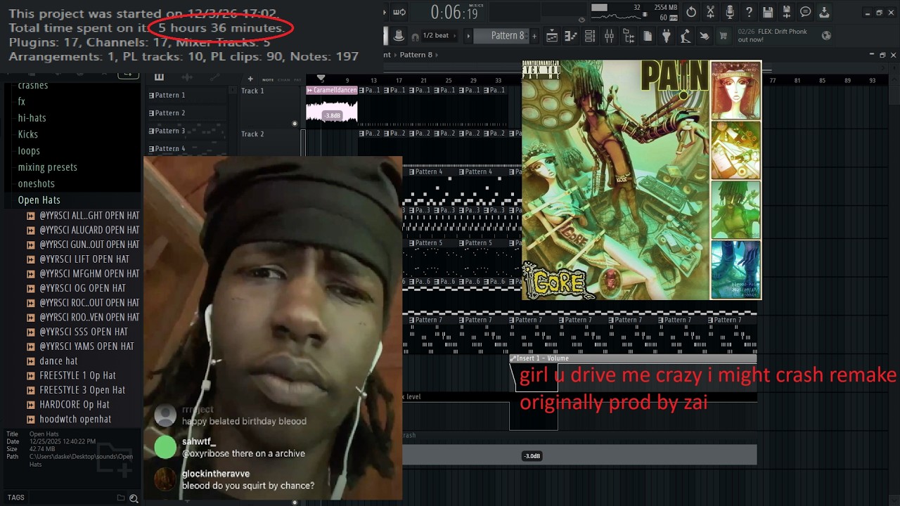Toggle the CHAN filter in playlist header
The height and width of the screenshot is (506, 900).
283,79
